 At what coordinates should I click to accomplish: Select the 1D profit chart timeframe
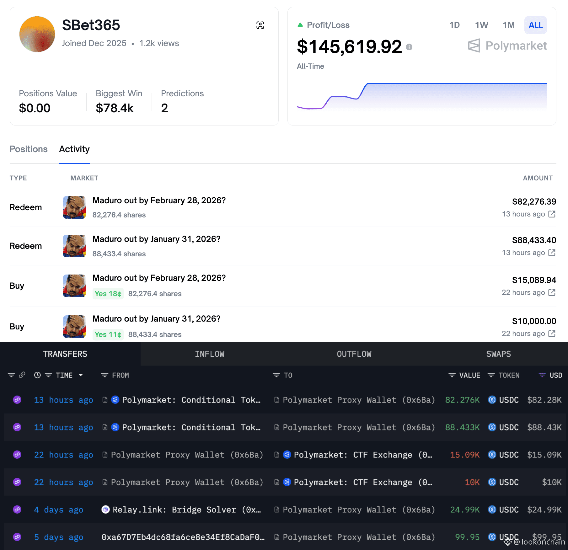point(454,25)
